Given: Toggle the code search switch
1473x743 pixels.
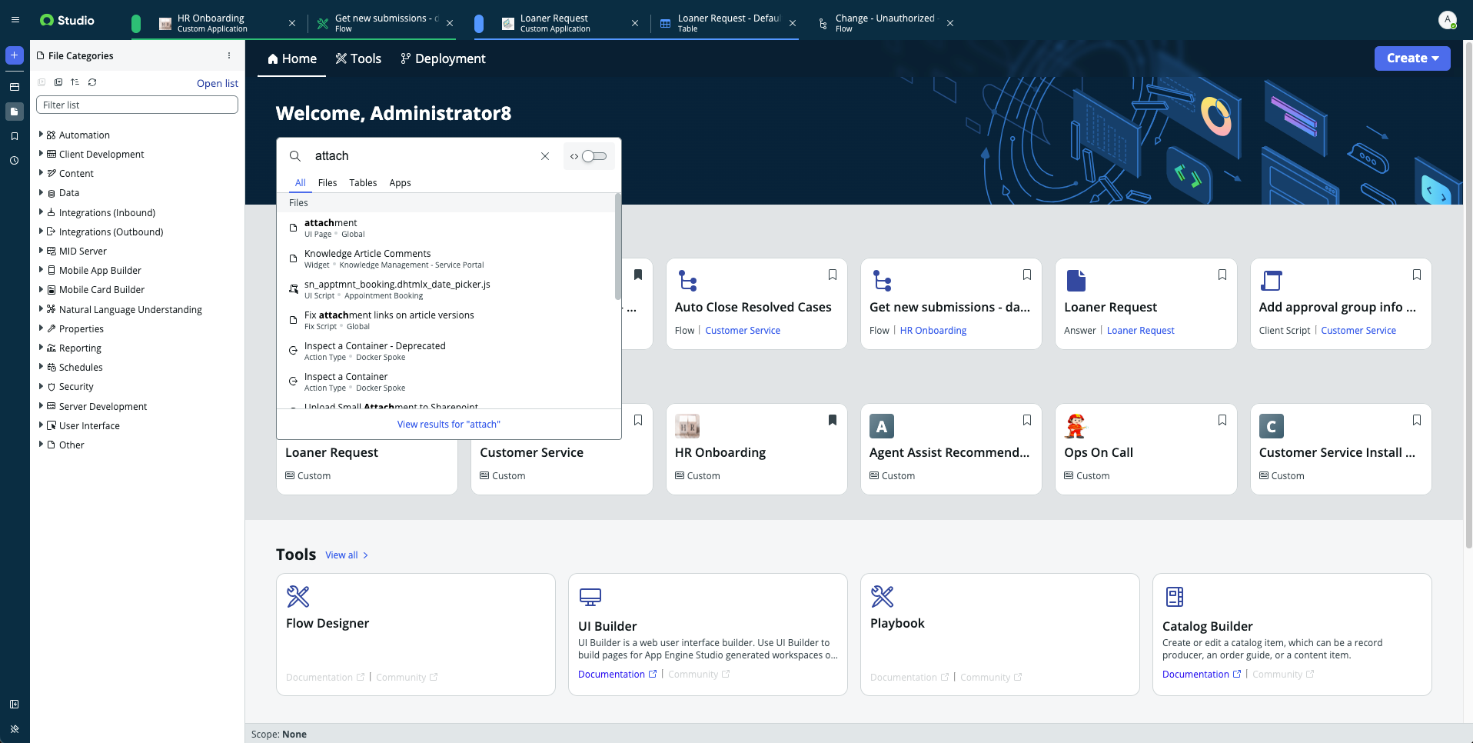Looking at the screenshot, I should click(594, 156).
